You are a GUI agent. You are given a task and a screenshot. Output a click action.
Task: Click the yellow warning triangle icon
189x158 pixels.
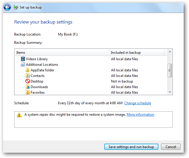(x=19, y=115)
